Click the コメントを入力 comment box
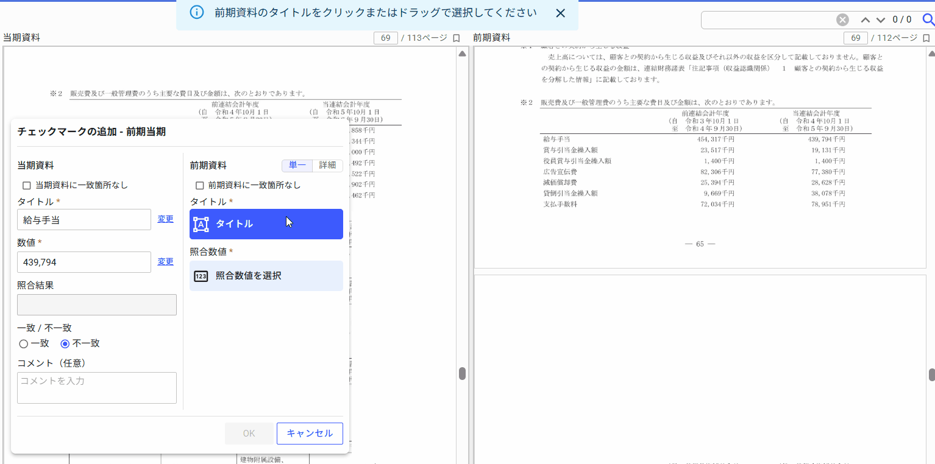Image resolution: width=935 pixels, height=464 pixels. coord(97,388)
